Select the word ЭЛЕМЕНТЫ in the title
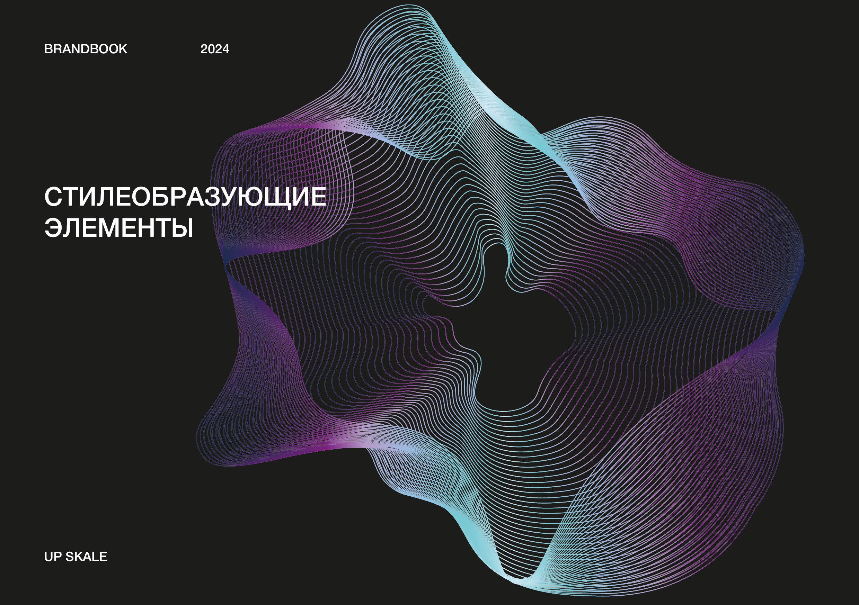Viewport: 859px width, 605px height. pos(118,227)
